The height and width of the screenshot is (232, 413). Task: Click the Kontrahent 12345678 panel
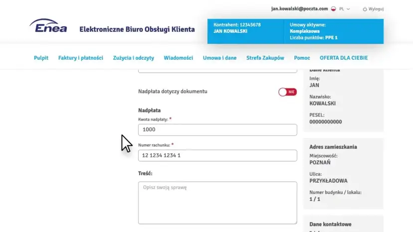click(245, 31)
